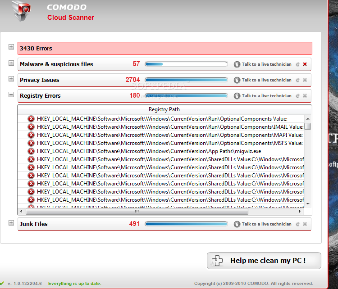
Task: Click registry list scroll left arrow
Action: pyautogui.click(x=21, y=211)
